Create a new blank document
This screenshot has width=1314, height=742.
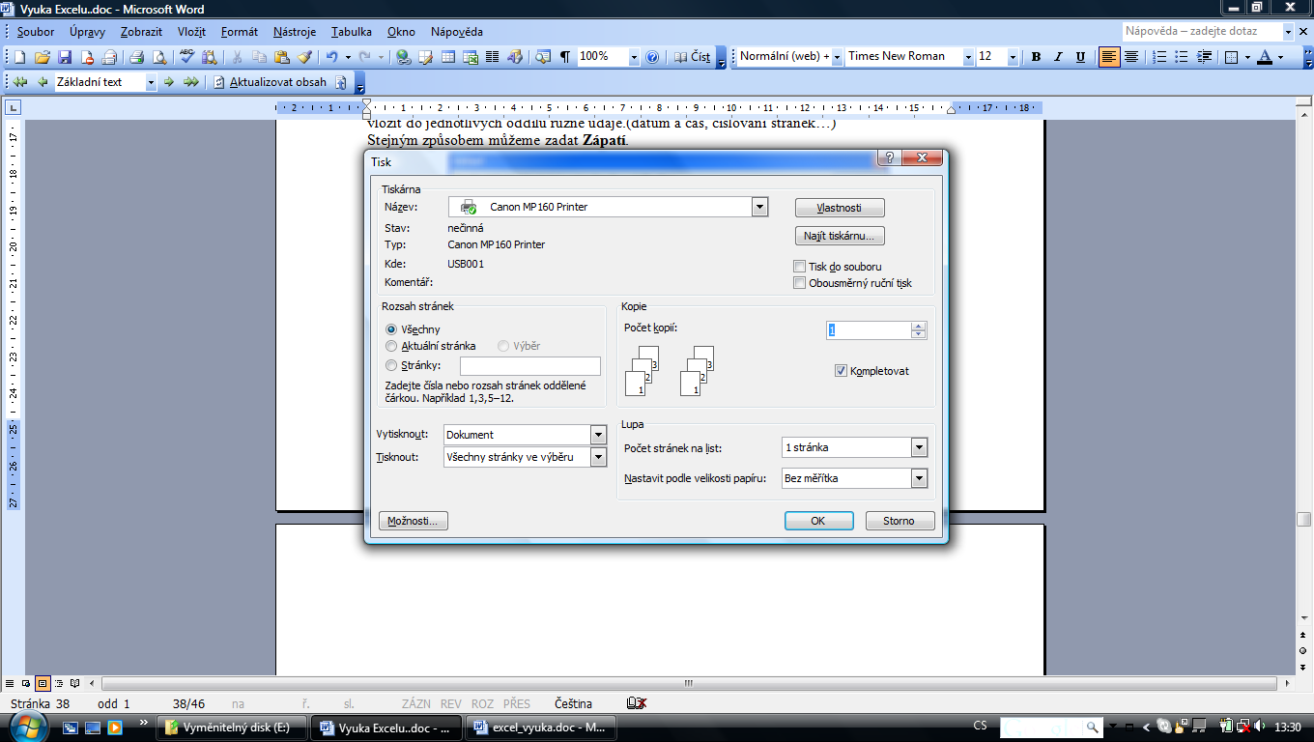click(20, 57)
